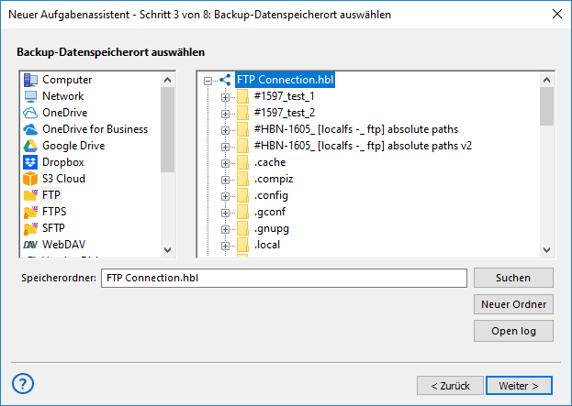Select the '.local' folder name
The width and height of the screenshot is (572, 406).
[x=267, y=245]
